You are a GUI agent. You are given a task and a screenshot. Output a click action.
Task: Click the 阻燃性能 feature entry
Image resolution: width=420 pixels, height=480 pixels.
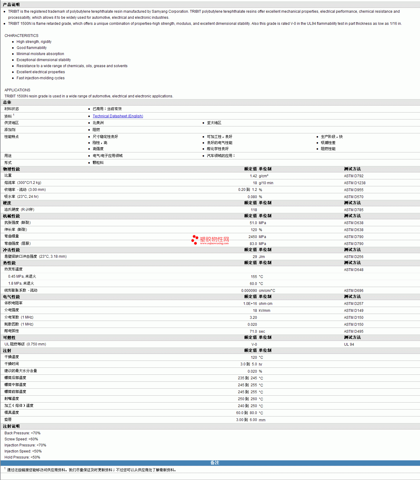[328, 149]
